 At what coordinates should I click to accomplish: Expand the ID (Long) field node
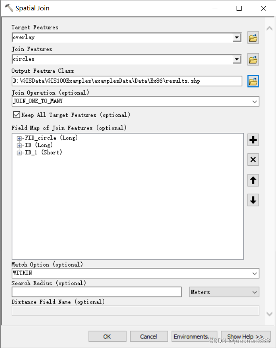[x=20, y=146]
